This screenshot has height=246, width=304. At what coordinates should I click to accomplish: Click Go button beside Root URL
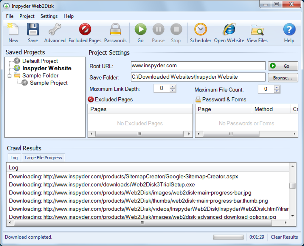[283, 66]
